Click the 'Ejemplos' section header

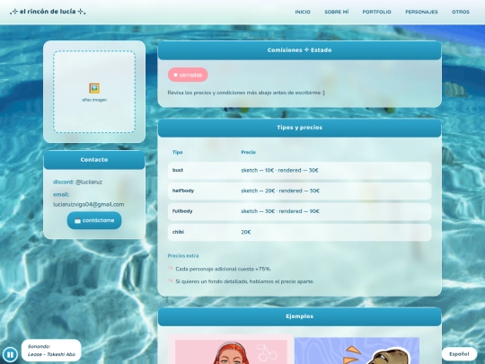[299, 316]
